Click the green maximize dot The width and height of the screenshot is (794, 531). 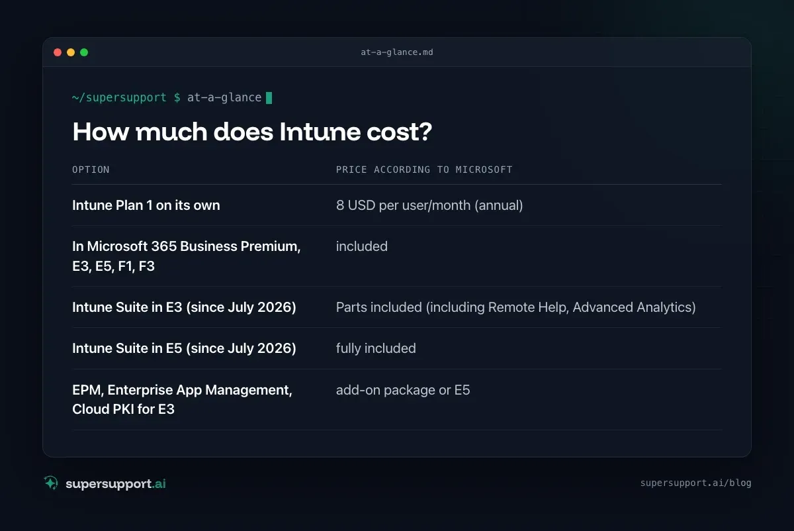click(x=84, y=52)
